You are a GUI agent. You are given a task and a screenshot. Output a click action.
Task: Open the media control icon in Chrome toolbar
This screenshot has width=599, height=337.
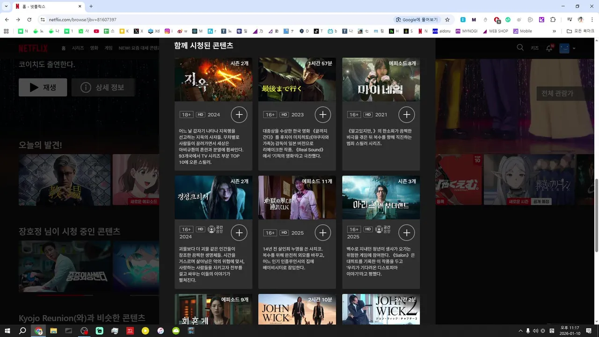[x=570, y=20]
